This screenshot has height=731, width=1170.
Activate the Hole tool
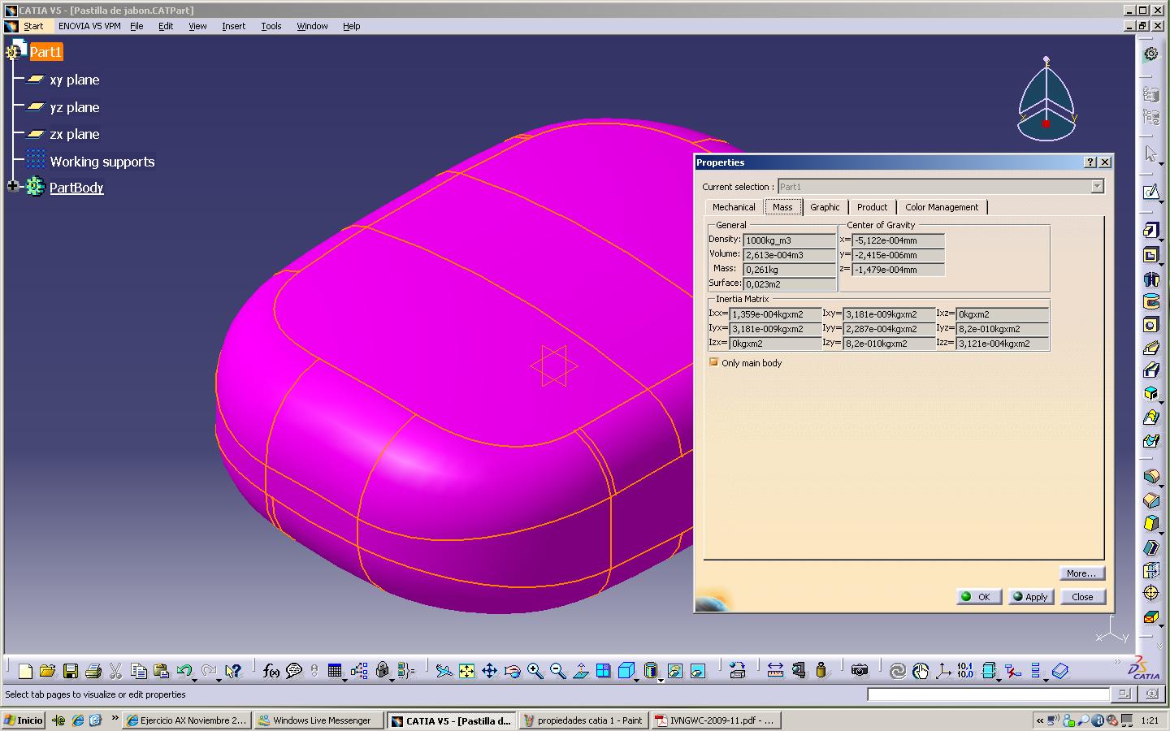1150,325
